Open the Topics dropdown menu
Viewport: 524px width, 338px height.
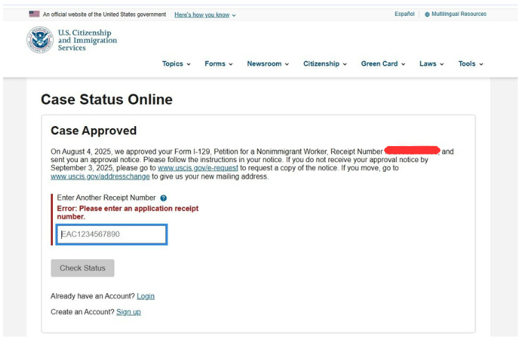click(176, 64)
